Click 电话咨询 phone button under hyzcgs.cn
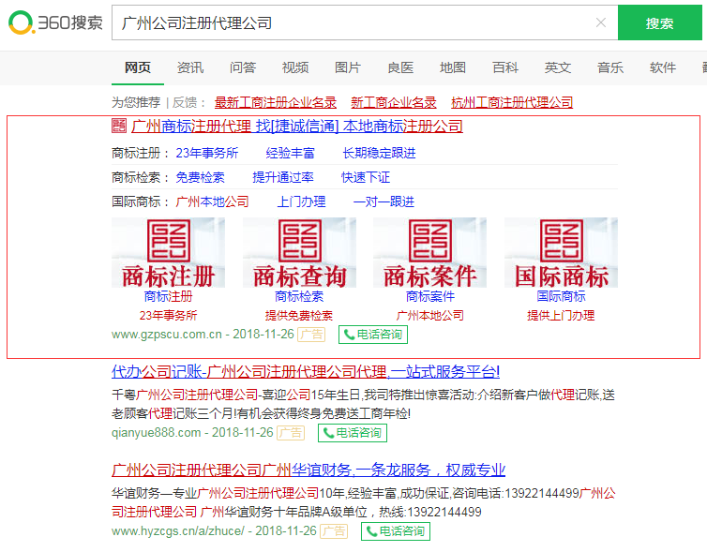 click(395, 531)
